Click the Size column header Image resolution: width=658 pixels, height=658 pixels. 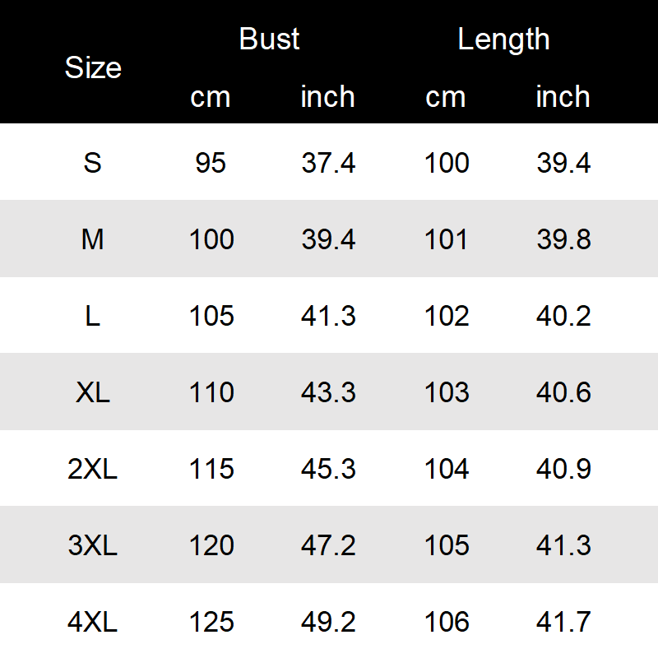[x=93, y=67]
